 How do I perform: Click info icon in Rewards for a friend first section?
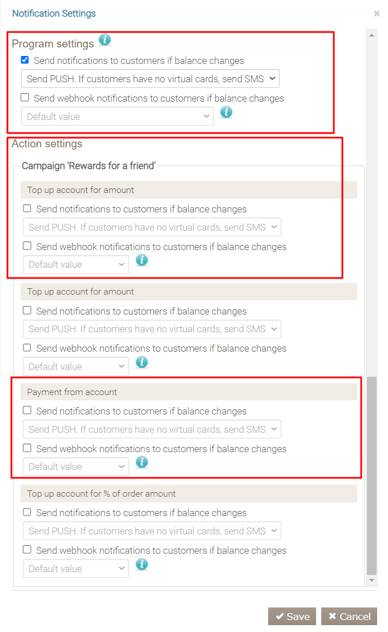(142, 260)
